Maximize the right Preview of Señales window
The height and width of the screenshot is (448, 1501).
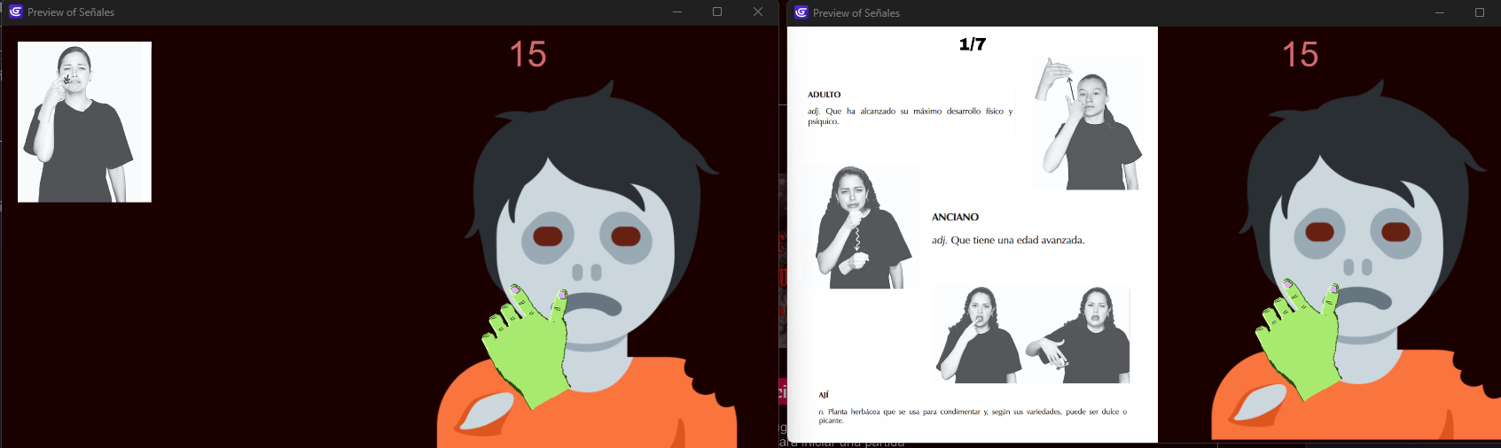(x=1480, y=12)
